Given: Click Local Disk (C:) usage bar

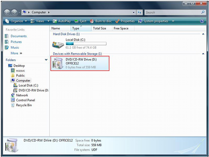Looking at the screenshot, I should [x=86, y=44].
